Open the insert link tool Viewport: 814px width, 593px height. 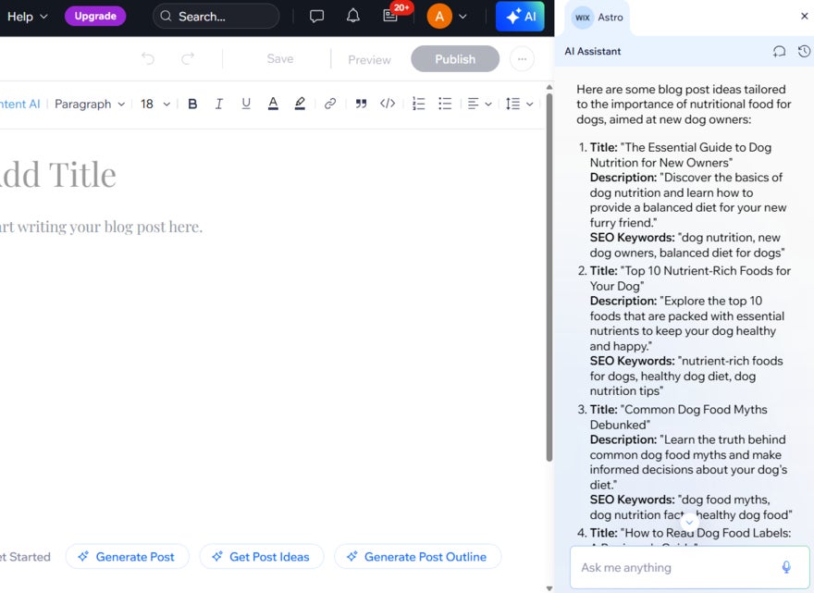point(330,104)
